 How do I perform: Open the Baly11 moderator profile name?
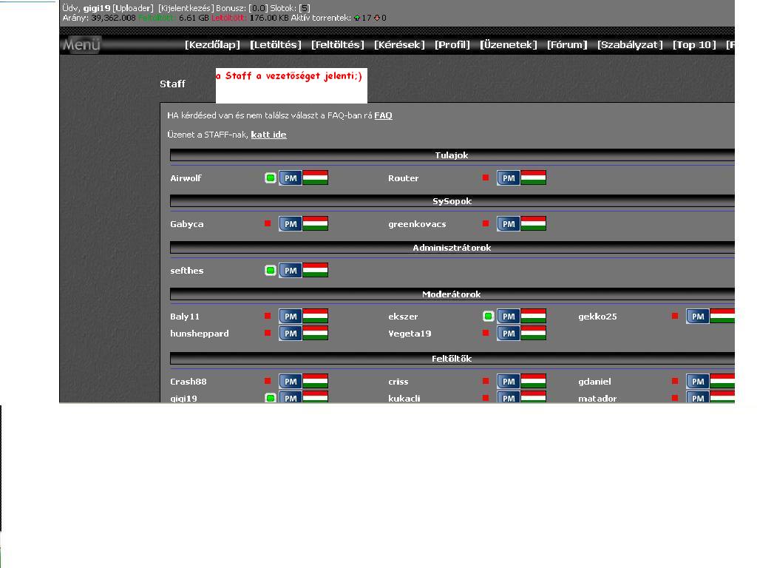tap(185, 317)
